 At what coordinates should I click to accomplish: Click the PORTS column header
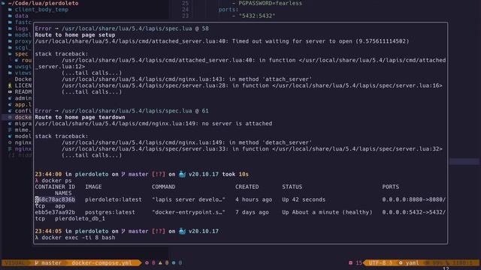coord(391,187)
